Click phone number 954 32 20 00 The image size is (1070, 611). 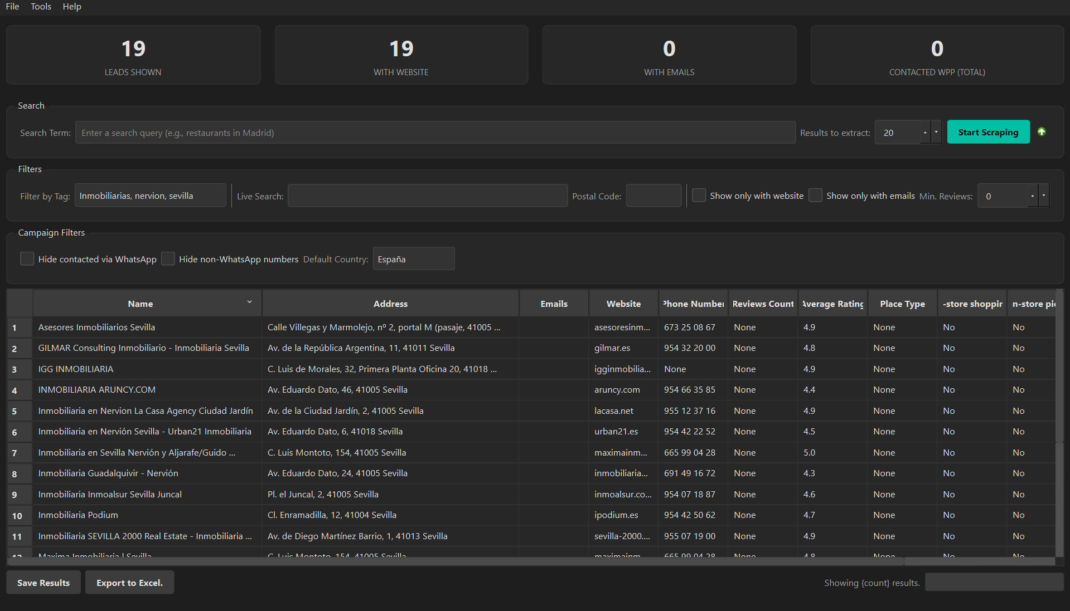click(693, 348)
